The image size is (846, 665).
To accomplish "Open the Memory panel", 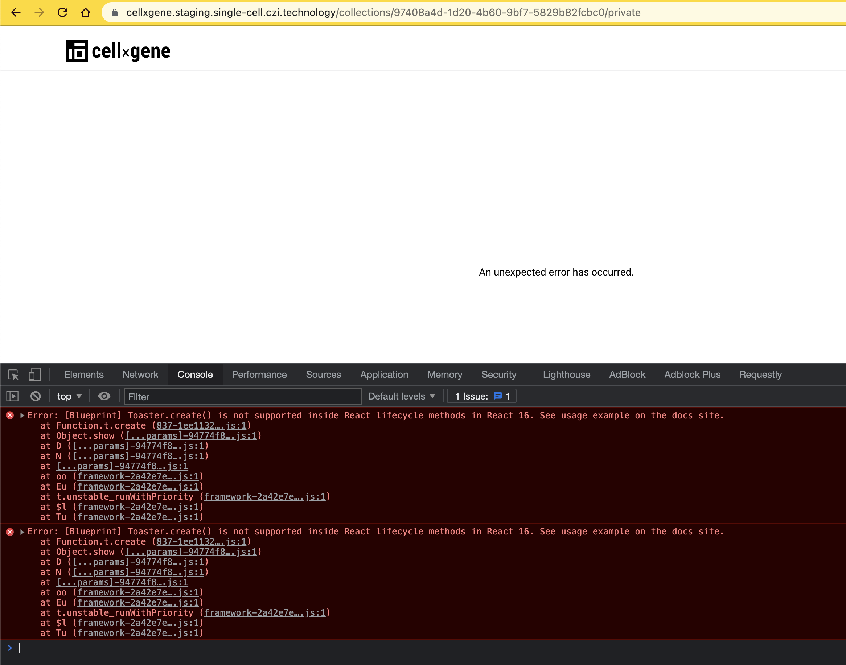I will click(444, 375).
